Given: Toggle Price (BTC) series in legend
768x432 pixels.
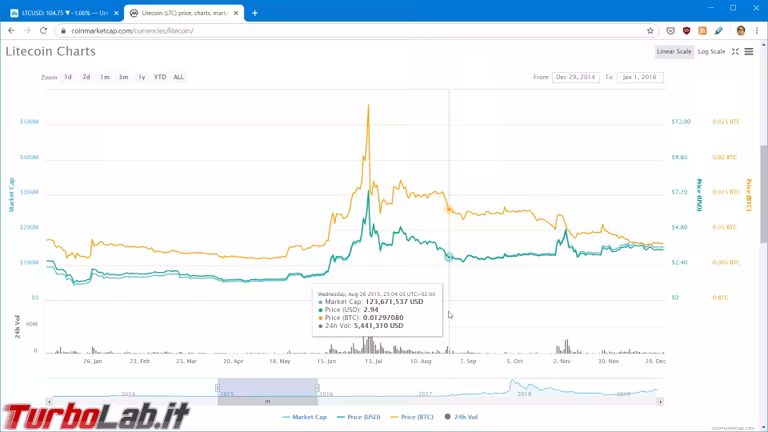Looking at the screenshot, I should pos(412,417).
